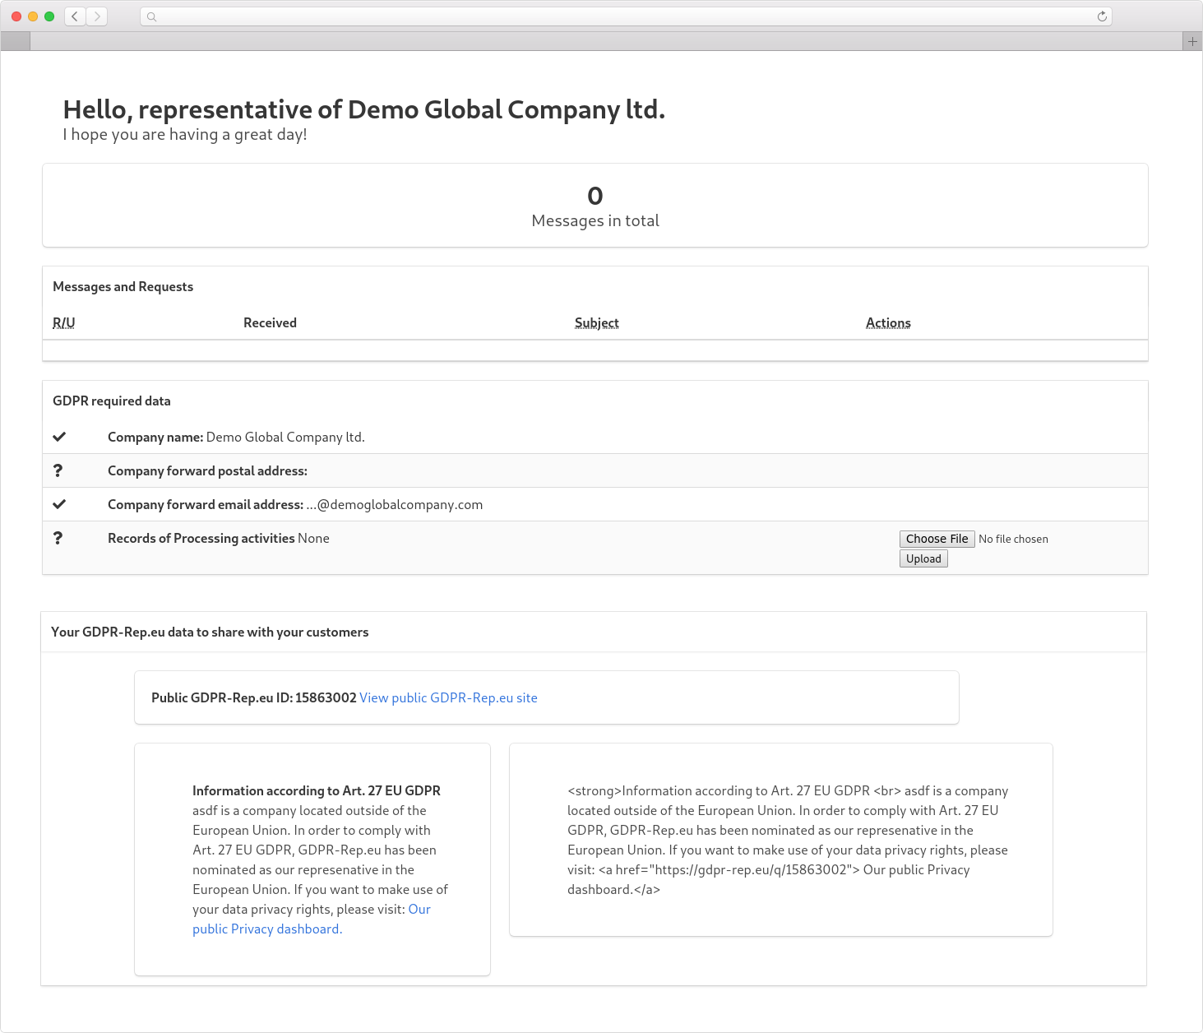Click the magnifier icon in the address bar
The image size is (1203, 1033).
tap(151, 16)
